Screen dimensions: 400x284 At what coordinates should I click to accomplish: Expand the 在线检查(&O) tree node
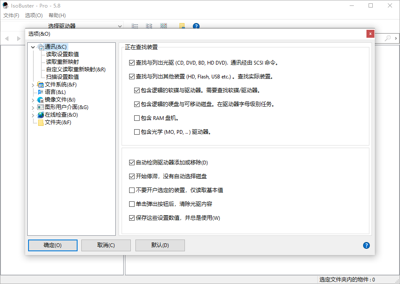pyautogui.click(x=33, y=115)
